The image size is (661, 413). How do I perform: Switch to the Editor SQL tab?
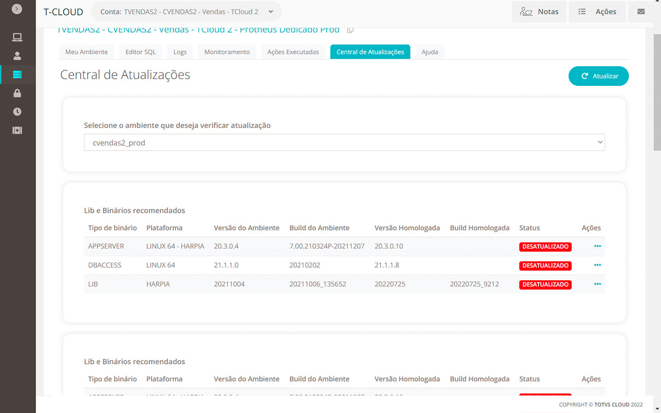140,52
